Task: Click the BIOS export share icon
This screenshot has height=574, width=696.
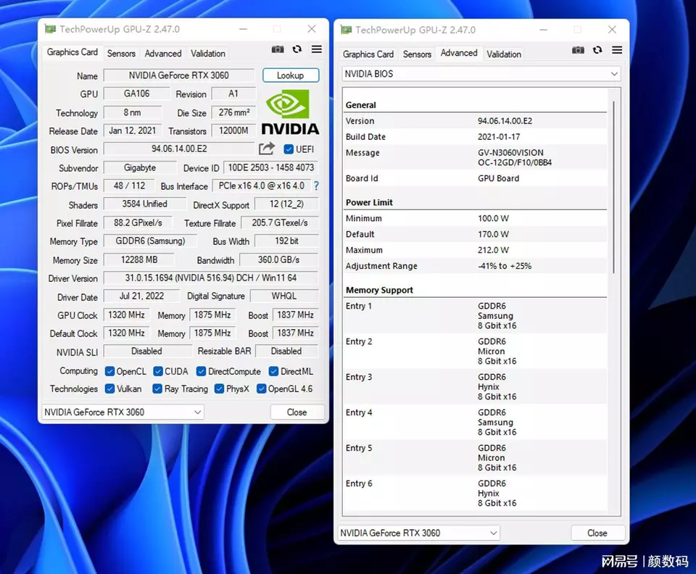Action: tap(267, 149)
